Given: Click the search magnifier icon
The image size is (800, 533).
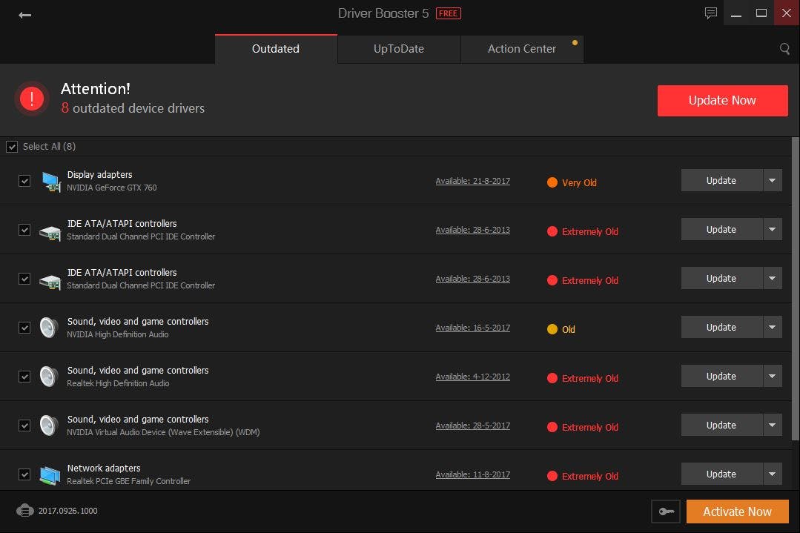Looking at the screenshot, I should point(784,49).
